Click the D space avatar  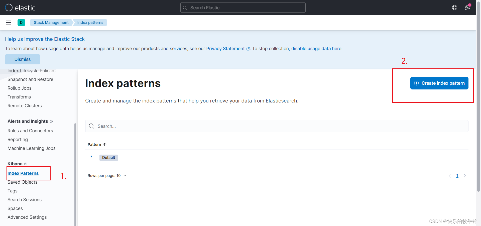[x=21, y=23]
